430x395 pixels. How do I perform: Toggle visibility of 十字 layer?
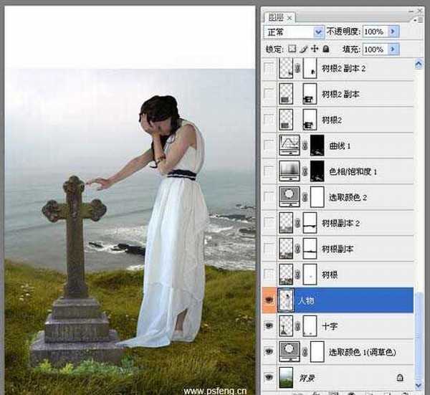tap(269, 326)
